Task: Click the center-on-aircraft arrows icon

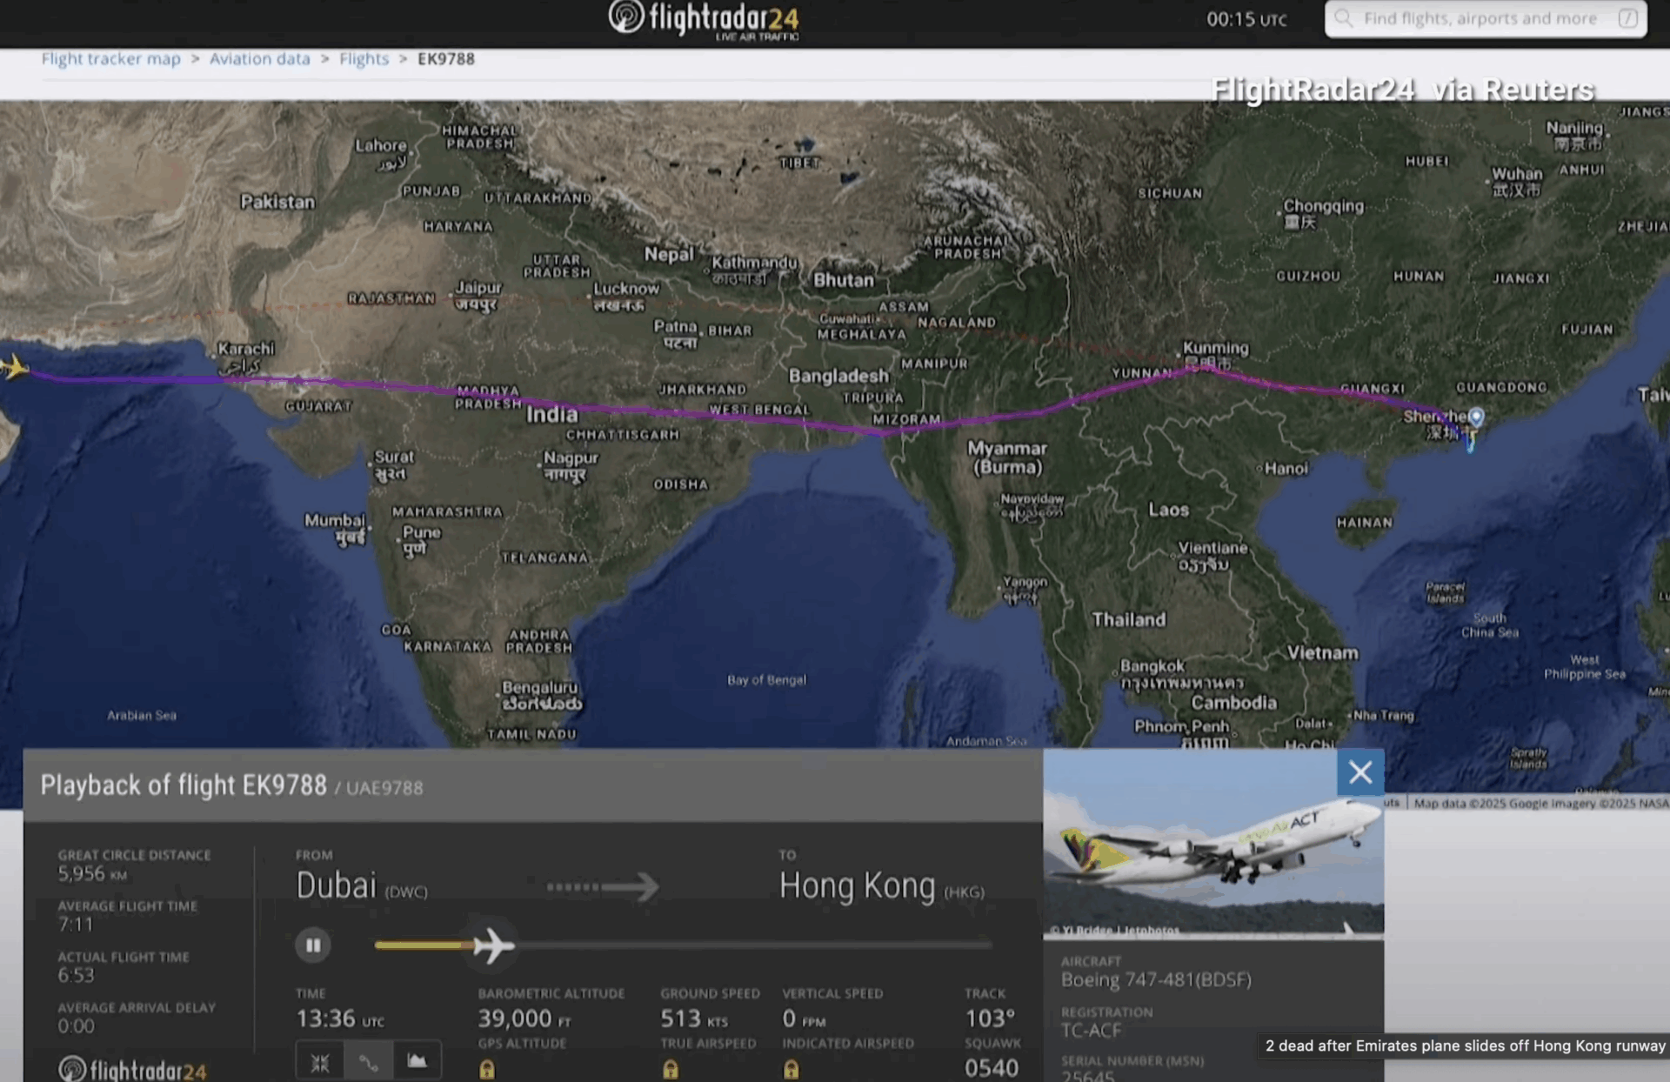Action: click(x=320, y=1062)
